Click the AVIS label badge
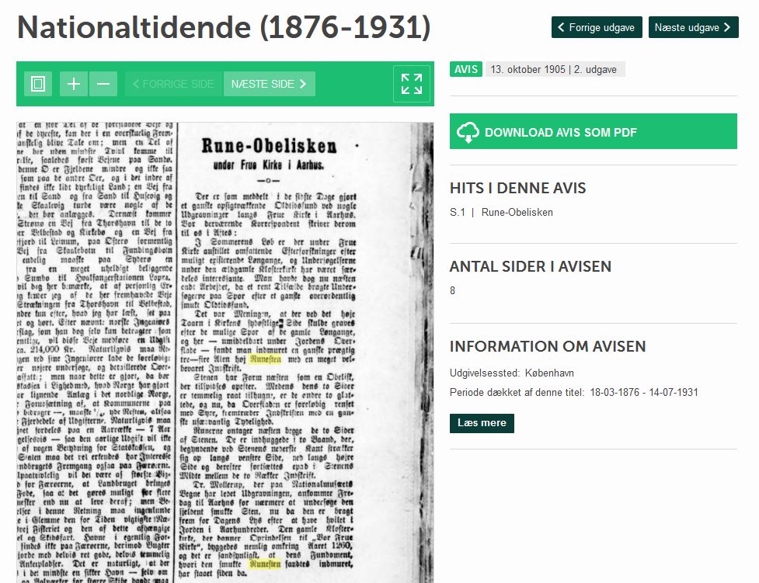 click(466, 69)
